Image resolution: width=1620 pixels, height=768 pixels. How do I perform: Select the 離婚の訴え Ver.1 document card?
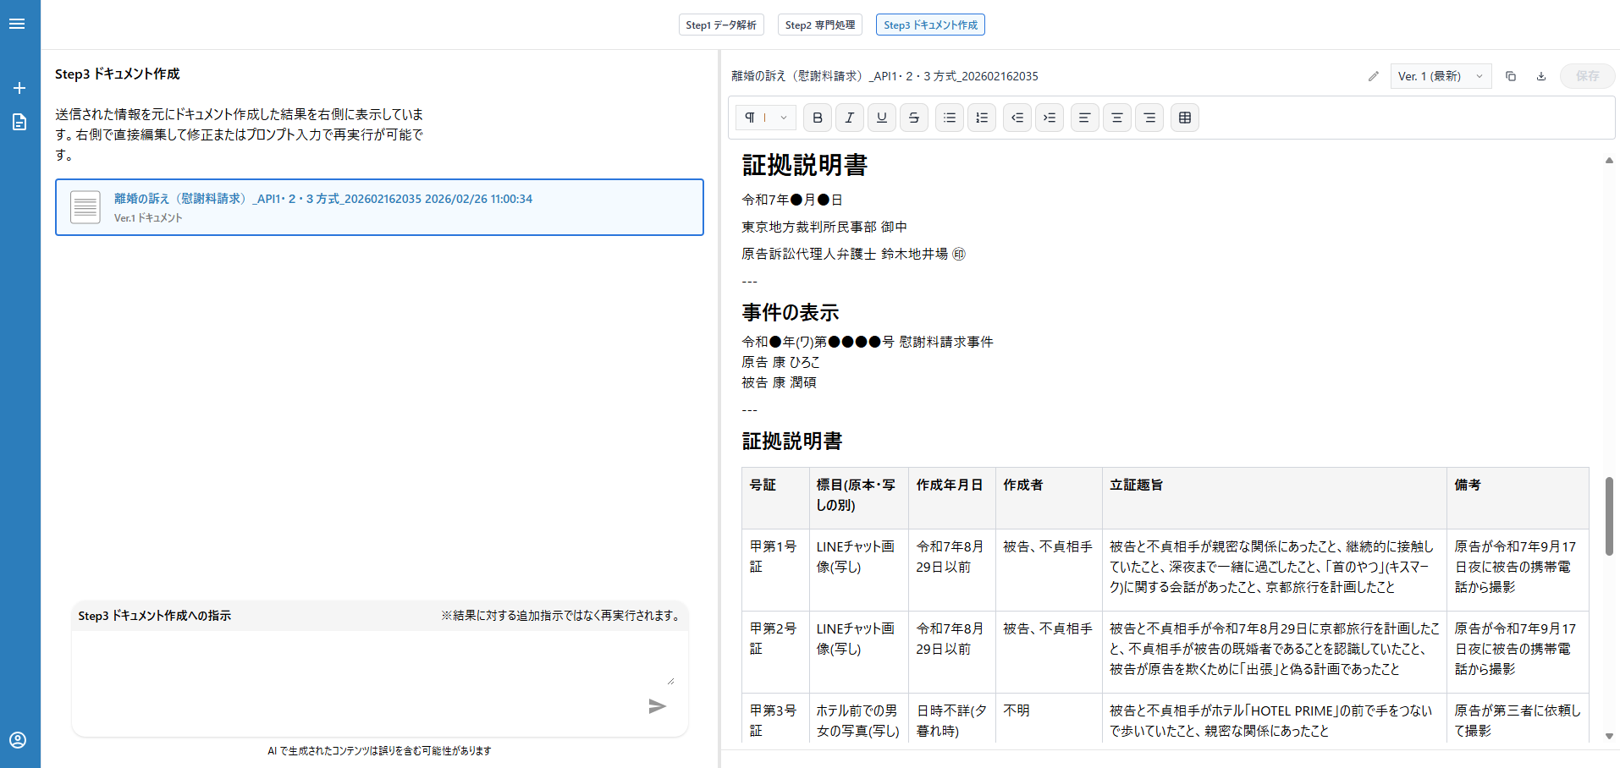pos(379,207)
